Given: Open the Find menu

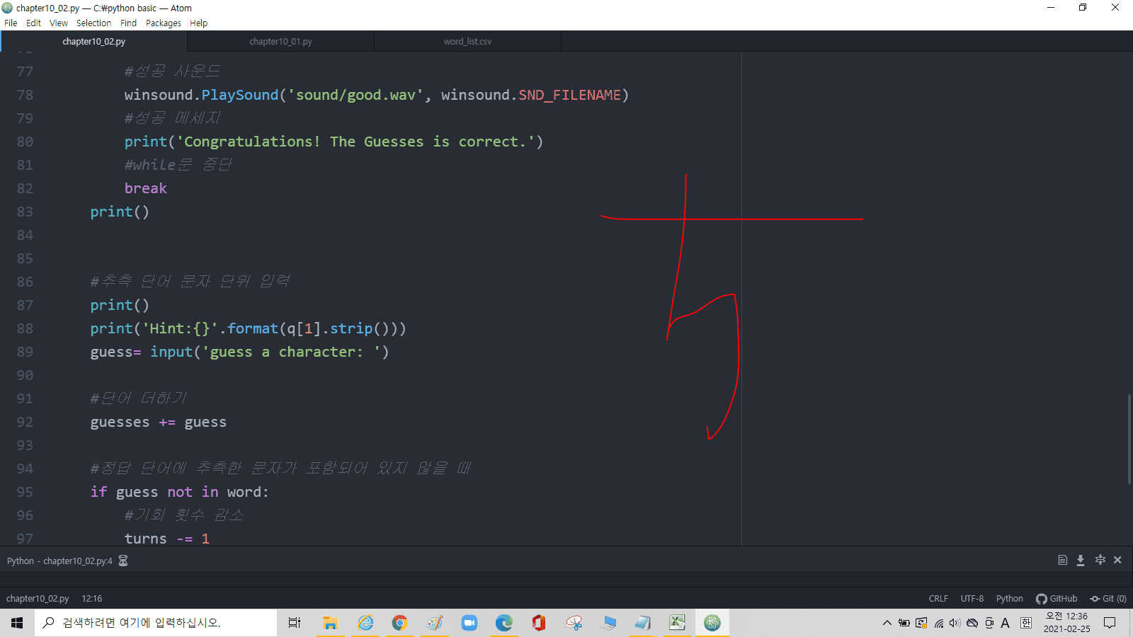Looking at the screenshot, I should (128, 23).
